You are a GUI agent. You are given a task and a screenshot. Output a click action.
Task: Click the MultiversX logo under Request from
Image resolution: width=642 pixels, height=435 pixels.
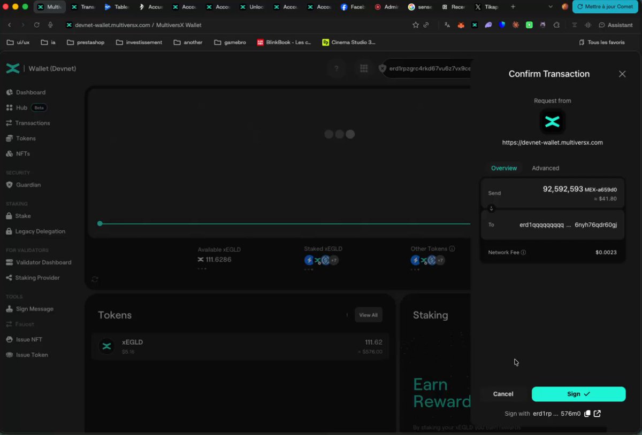[x=552, y=122]
